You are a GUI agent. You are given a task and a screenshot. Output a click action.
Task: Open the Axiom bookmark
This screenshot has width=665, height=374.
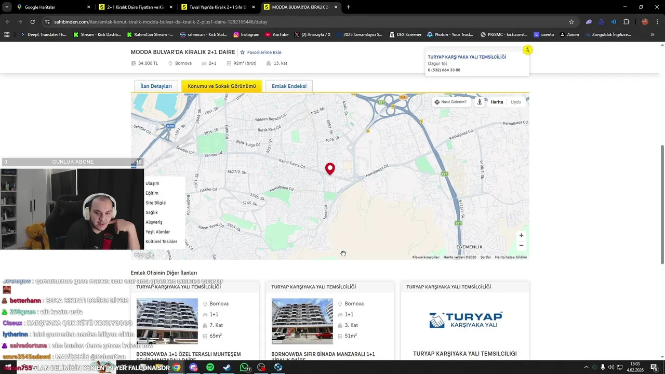(x=569, y=35)
